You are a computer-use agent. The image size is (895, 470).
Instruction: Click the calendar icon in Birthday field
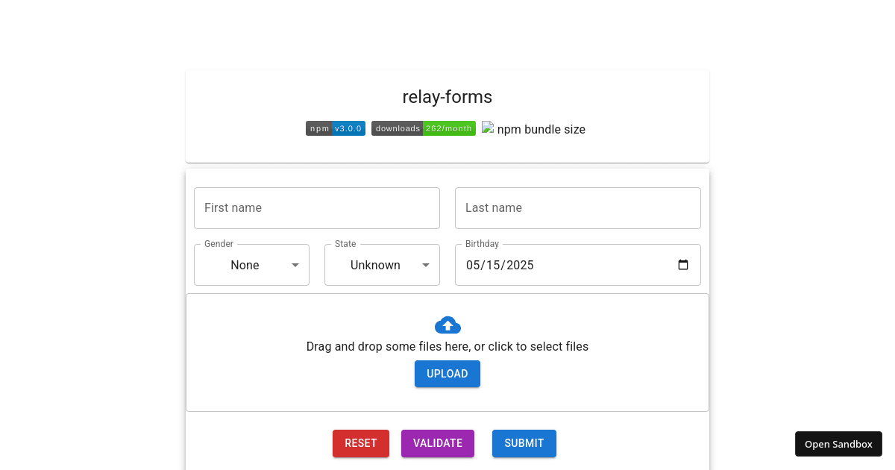(683, 264)
